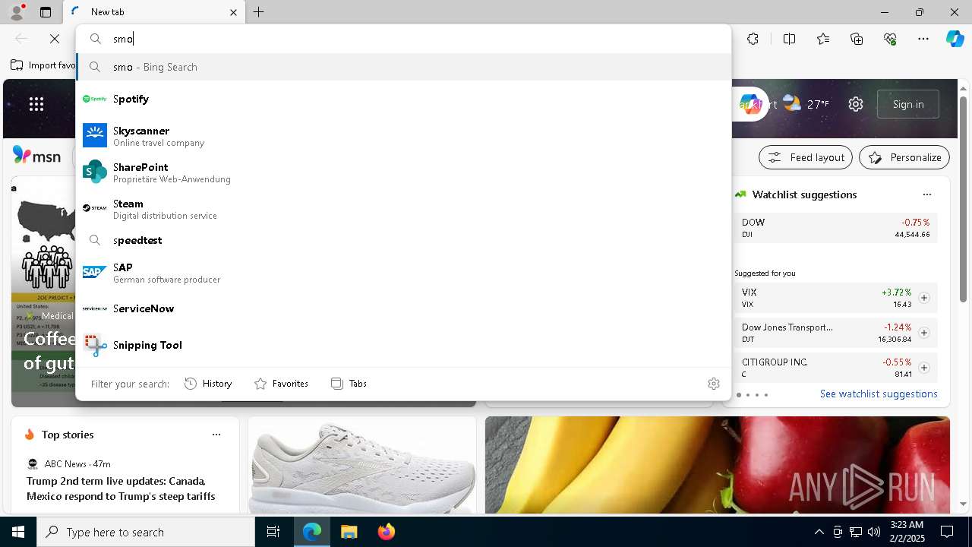The image size is (972, 547).
Task: Launch the Snipping Tool suggestion icon
Action: click(x=95, y=345)
